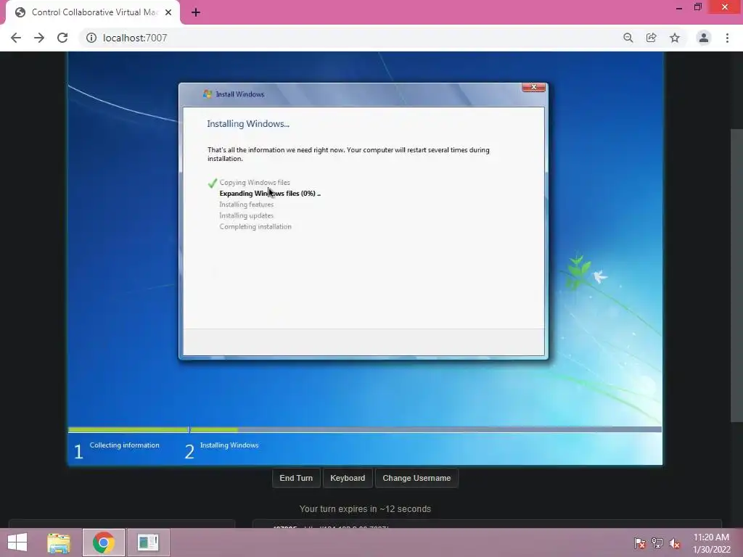
Task: Open the Chrome profile avatar
Action: (704, 38)
